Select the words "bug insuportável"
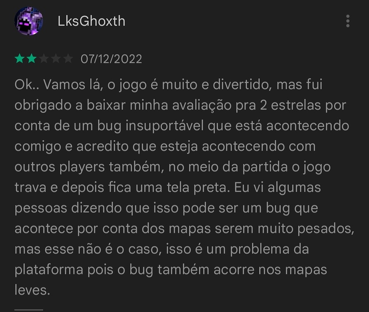The height and width of the screenshot is (312, 369). [x=150, y=126]
